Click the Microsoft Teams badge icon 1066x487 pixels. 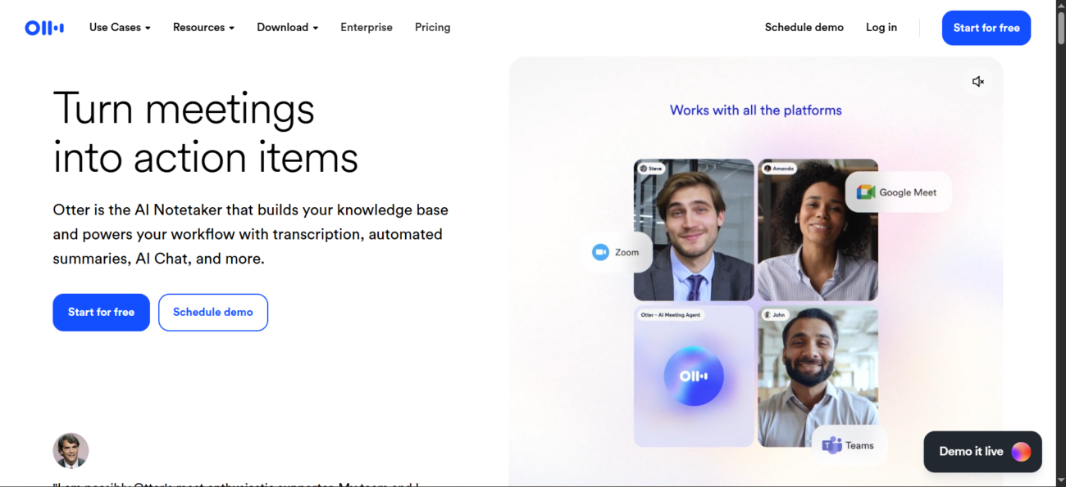[831, 445]
